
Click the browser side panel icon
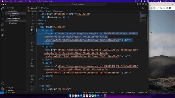167,8
